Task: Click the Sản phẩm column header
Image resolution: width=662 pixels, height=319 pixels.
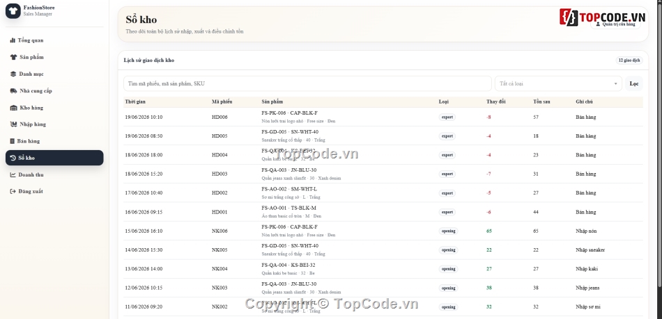Action: (272, 102)
